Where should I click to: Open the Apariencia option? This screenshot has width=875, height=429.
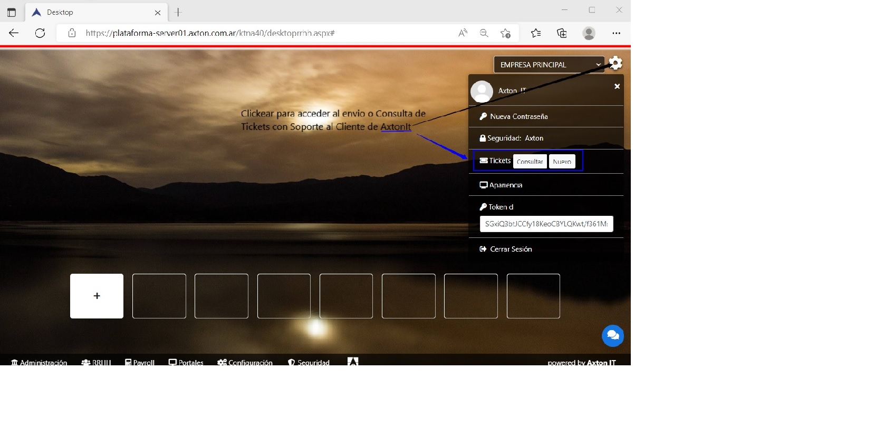[505, 185]
